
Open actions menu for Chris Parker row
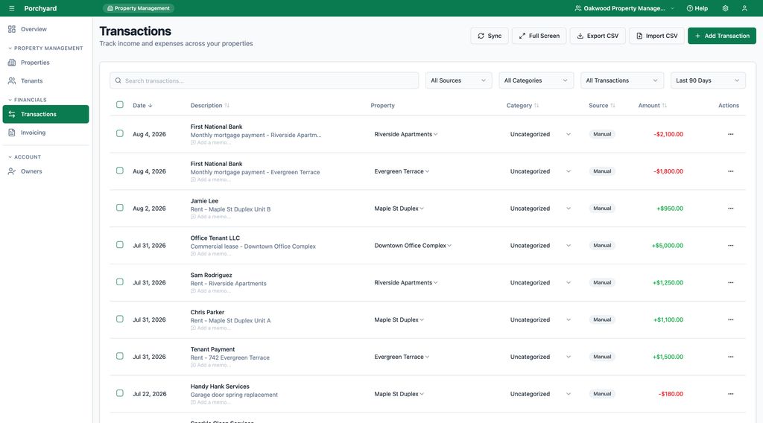point(730,320)
